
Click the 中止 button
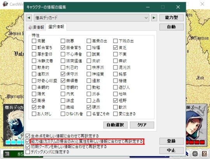[x=171, y=150]
